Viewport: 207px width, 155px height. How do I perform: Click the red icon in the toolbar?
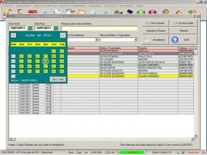[x=33, y=12]
